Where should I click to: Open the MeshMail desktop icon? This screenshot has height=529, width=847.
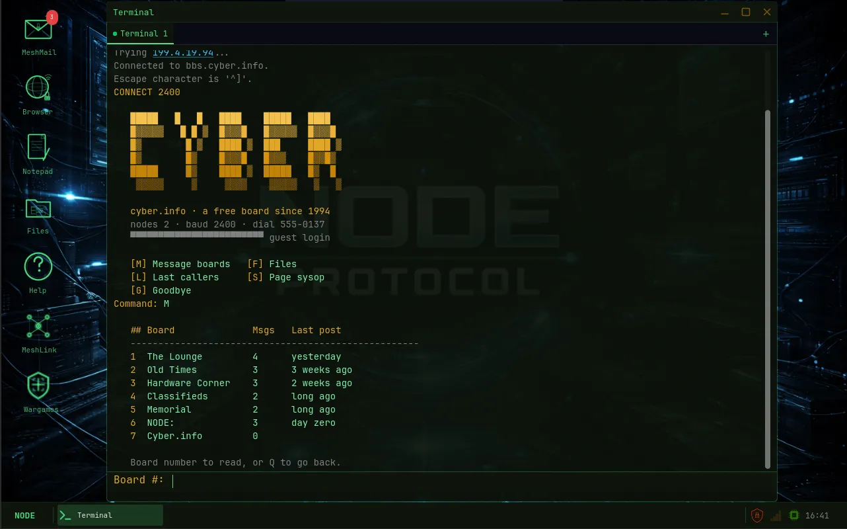(39, 34)
